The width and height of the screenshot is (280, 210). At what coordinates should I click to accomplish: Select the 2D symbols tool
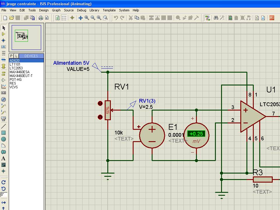coord(3,165)
